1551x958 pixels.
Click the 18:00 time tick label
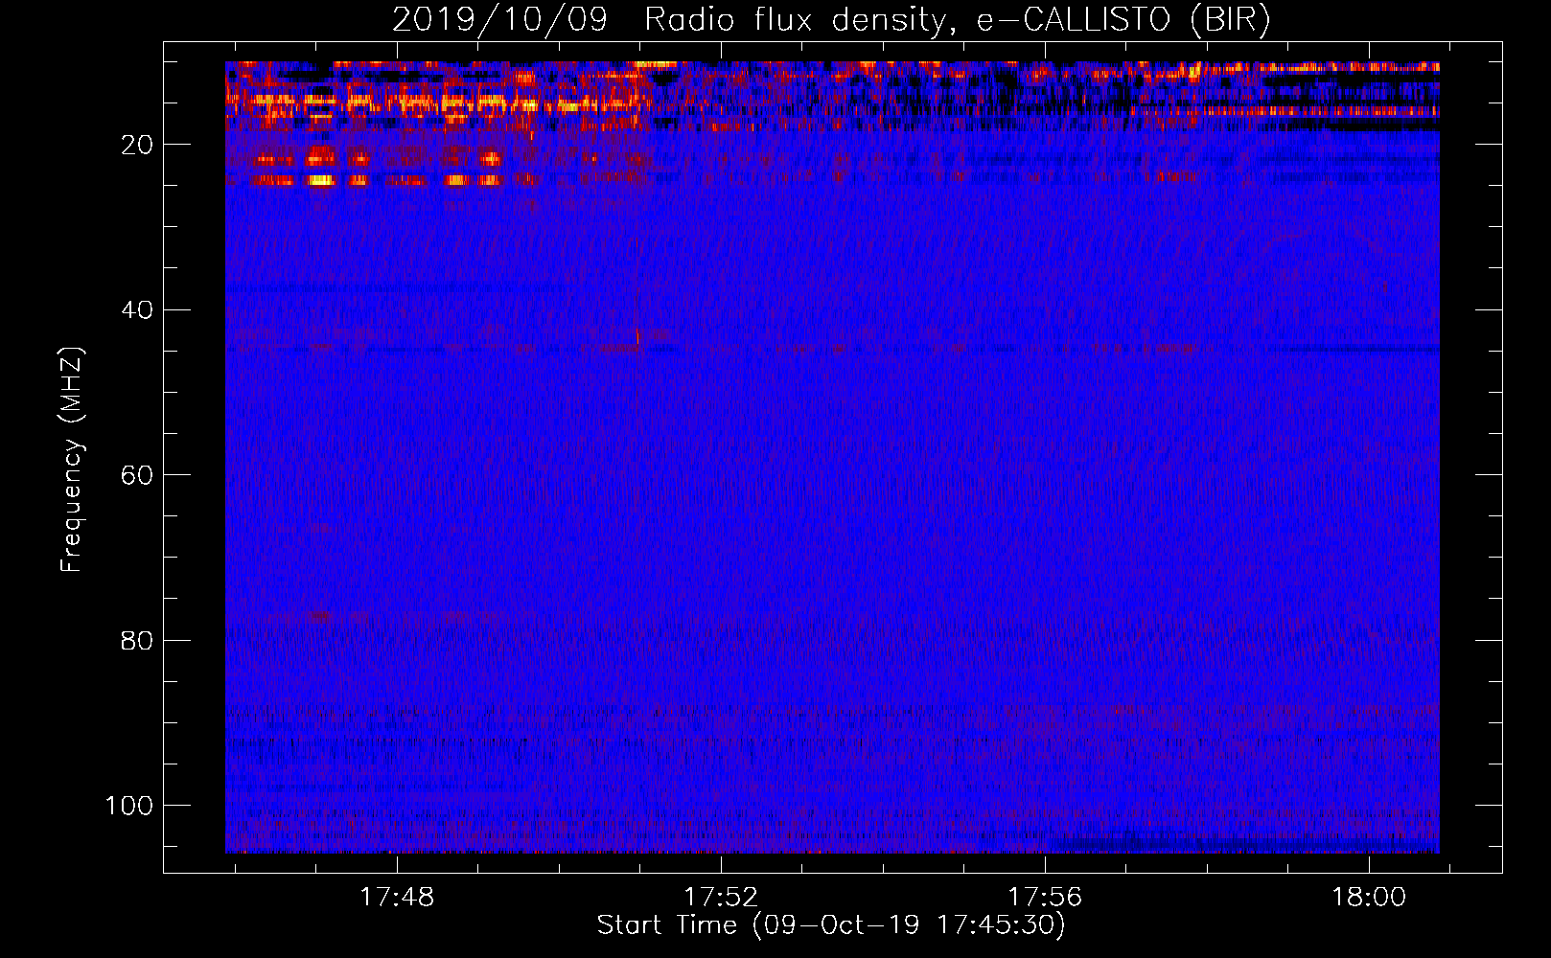(1369, 897)
